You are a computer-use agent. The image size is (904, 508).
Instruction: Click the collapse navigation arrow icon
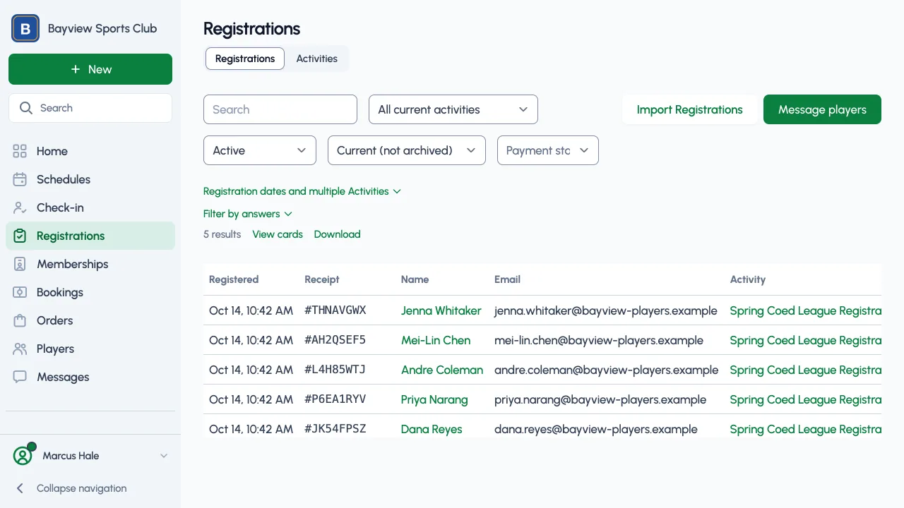[x=20, y=488]
